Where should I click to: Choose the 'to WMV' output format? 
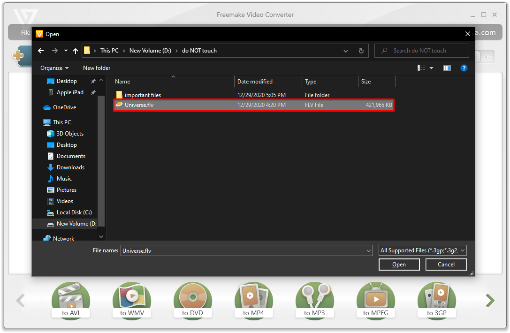click(x=132, y=300)
